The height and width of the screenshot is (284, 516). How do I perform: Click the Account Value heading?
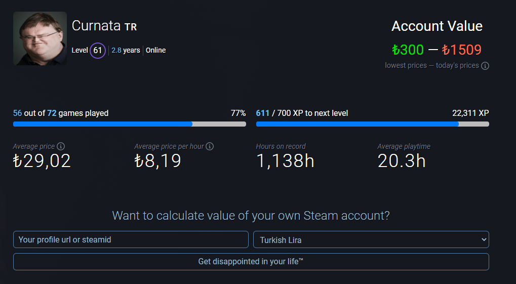pos(437,26)
